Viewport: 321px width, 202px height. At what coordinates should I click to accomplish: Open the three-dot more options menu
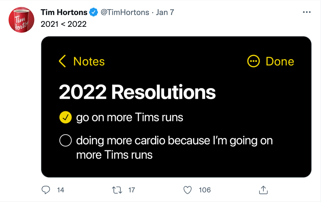pos(307,12)
